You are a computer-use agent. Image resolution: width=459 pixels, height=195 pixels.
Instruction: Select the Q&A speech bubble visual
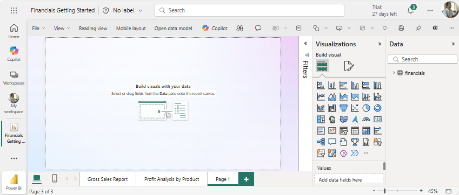332,142
